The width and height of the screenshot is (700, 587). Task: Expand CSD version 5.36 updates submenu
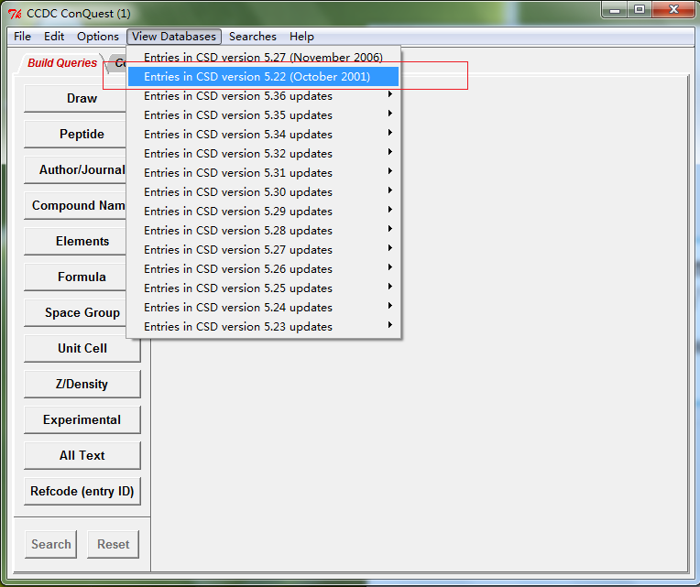tap(263, 95)
